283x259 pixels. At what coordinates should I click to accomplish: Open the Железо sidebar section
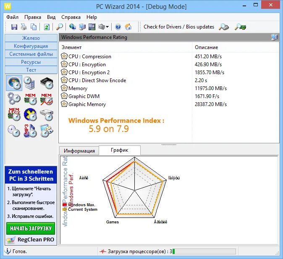click(x=31, y=38)
